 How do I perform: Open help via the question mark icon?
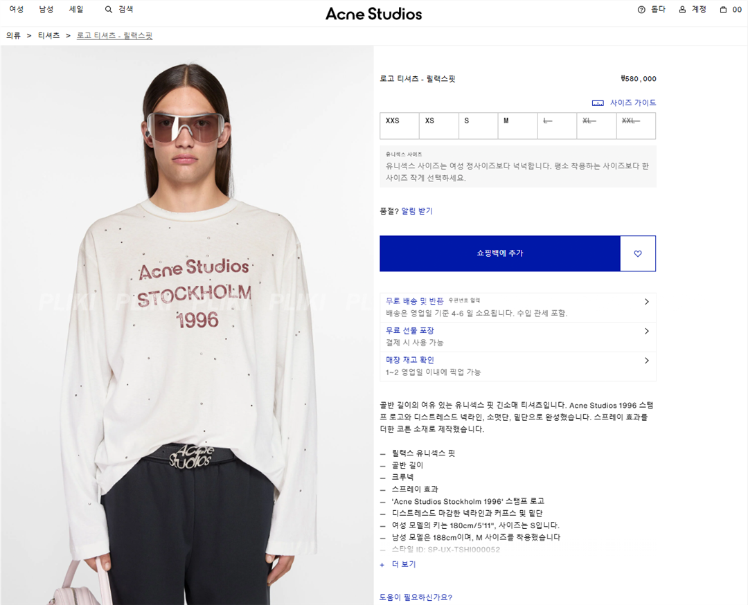pos(641,10)
